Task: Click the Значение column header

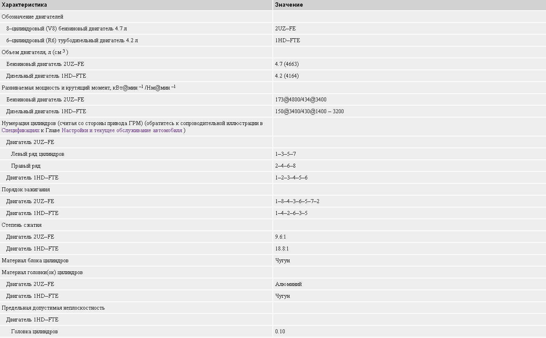Action: click(289, 5)
